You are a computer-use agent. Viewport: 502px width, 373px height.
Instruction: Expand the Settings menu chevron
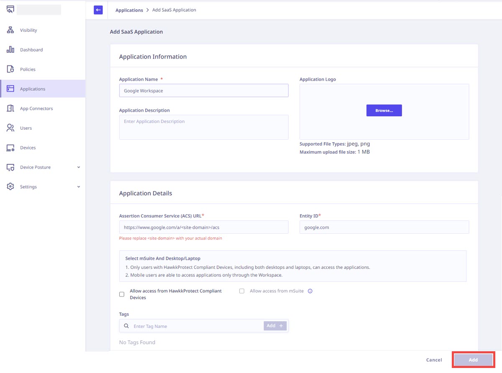[x=79, y=187]
